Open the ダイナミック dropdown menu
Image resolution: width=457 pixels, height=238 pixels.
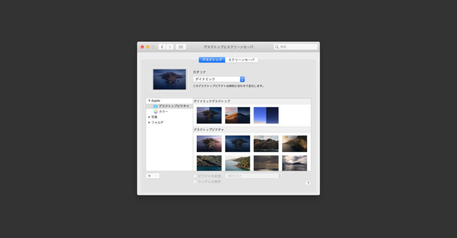(x=219, y=79)
